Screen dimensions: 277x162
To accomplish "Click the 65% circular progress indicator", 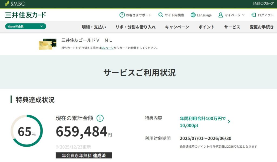I will point(27,131).
